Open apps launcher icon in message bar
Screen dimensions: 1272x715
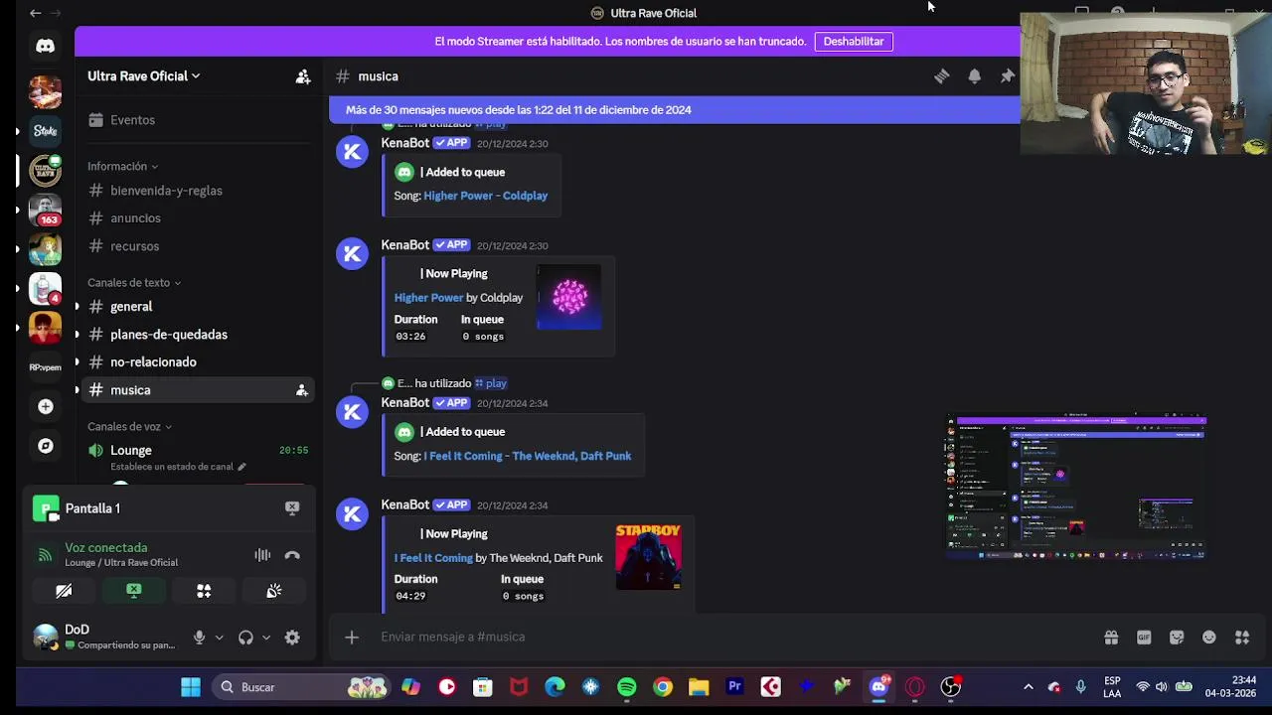click(1242, 638)
